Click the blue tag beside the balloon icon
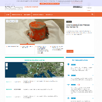This screenshot has width=102, height=102. [73, 65]
